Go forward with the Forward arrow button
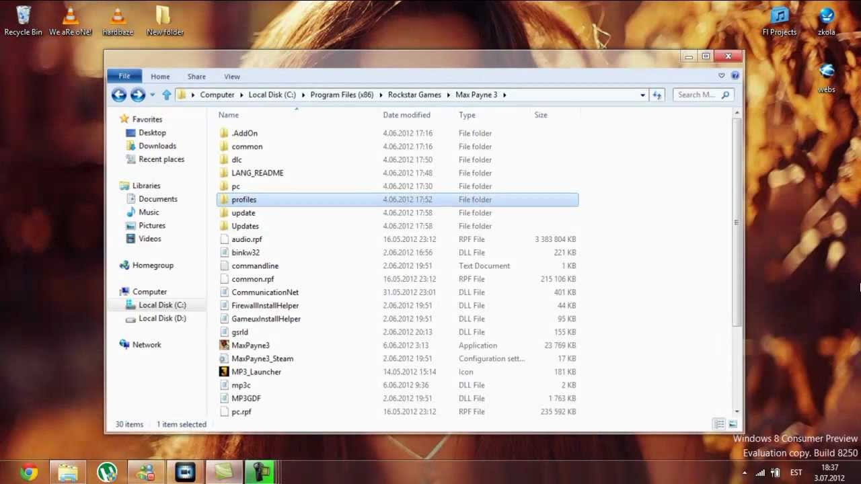The height and width of the screenshot is (484, 861). 138,95
